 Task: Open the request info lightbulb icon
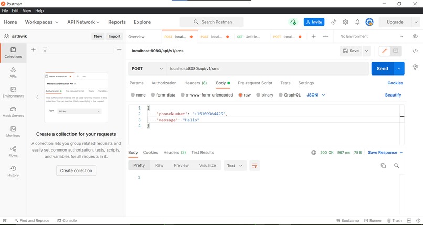tap(415, 67)
